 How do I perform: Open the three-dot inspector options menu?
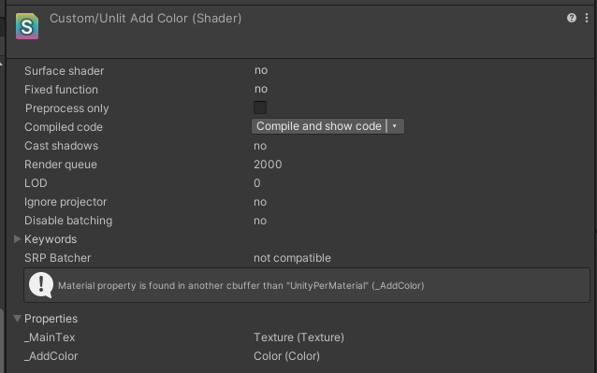click(x=587, y=18)
